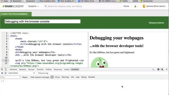Enable Preserve log checkbox

pyautogui.click(x=37, y=73)
